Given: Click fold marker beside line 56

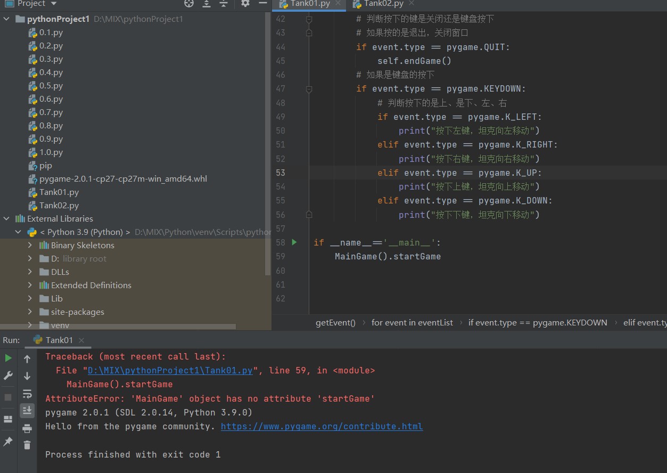Looking at the screenshot, I should (x=309, y=214).
